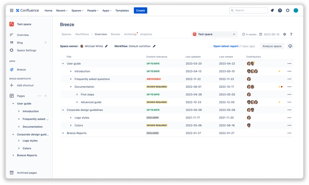Open more actions for Breeze Reports row
Screen dimensions: 309x185
coord(289,133)
